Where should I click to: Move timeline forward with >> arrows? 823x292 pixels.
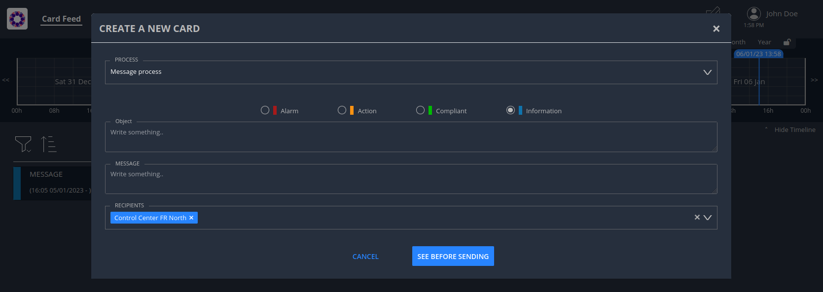click(x=814, y=80)
